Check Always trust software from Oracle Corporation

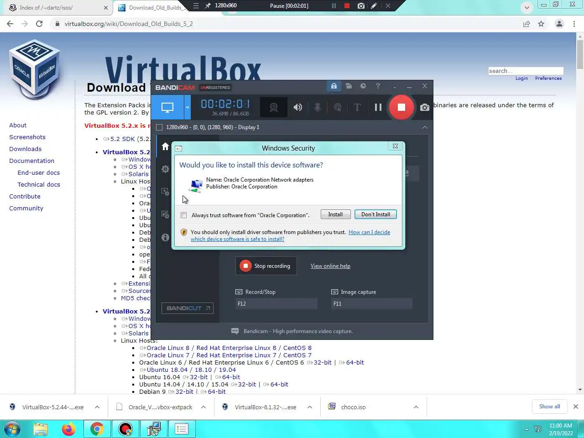click(x=184, y=215)
